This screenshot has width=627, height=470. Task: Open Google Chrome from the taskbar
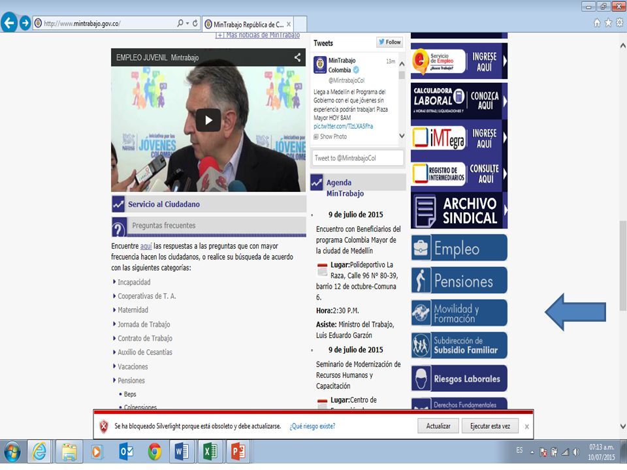154,452
